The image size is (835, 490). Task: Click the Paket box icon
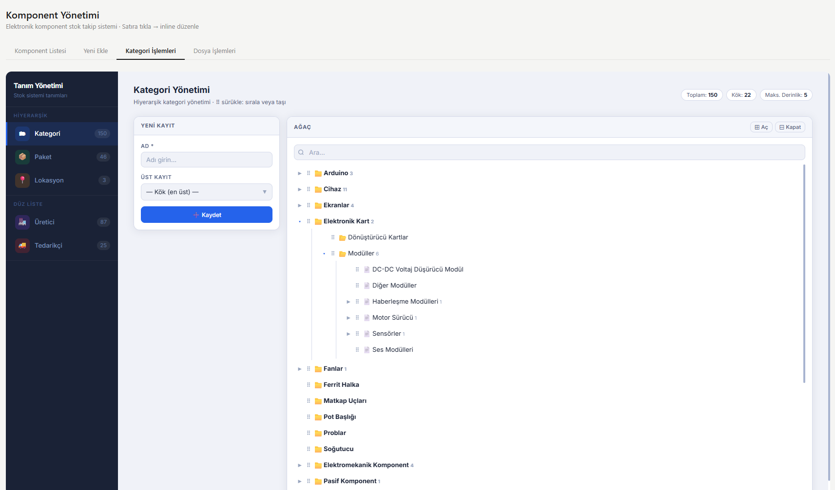click(22, 157)
